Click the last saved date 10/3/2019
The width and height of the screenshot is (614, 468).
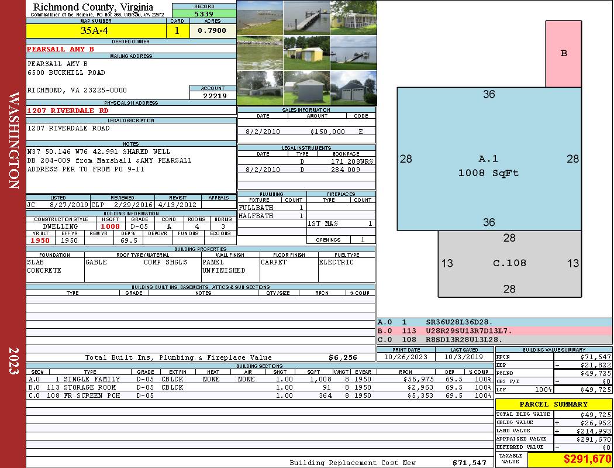[464, 357]
